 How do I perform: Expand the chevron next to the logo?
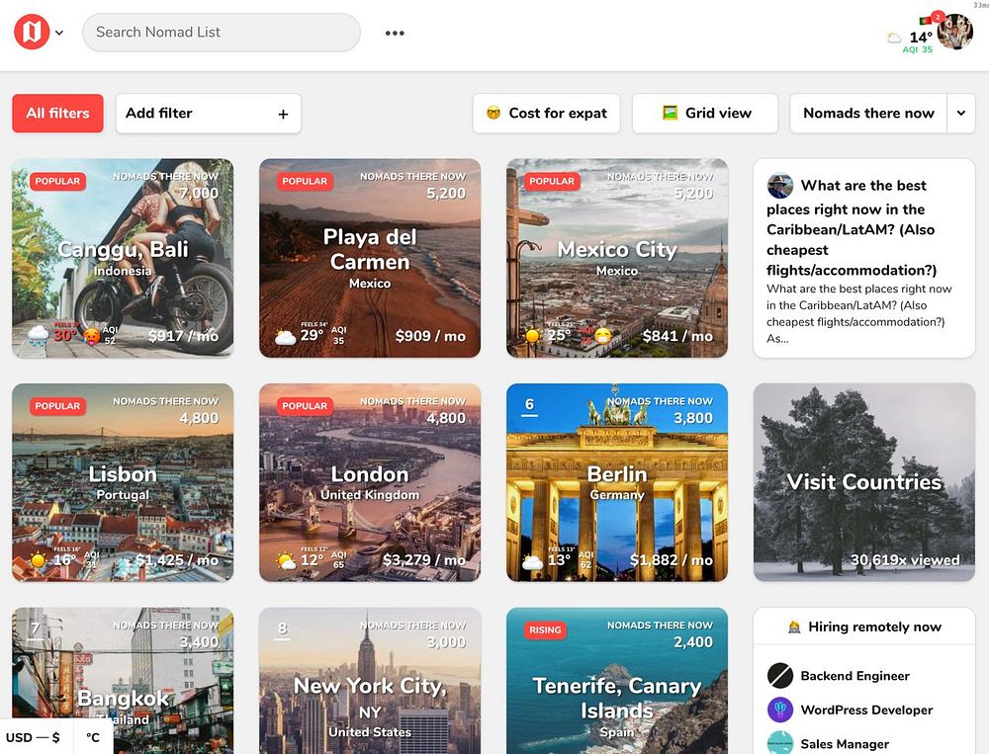click(59, 33)
